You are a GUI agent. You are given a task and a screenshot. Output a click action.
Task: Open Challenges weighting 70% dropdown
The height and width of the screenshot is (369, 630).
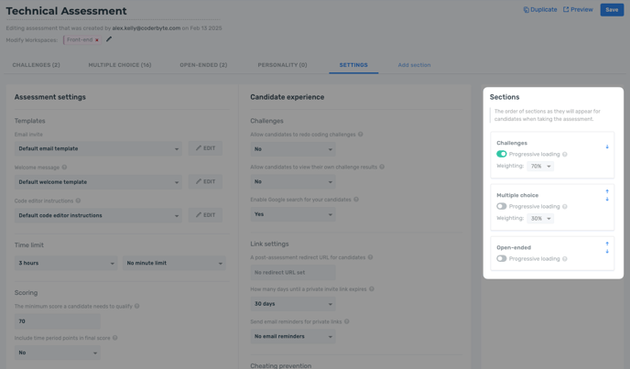[540, 167]
